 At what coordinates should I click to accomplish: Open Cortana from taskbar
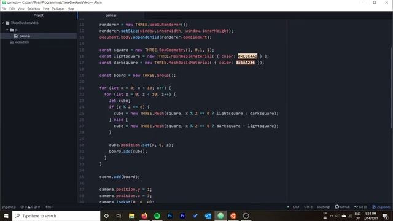(x=106, y=215)
